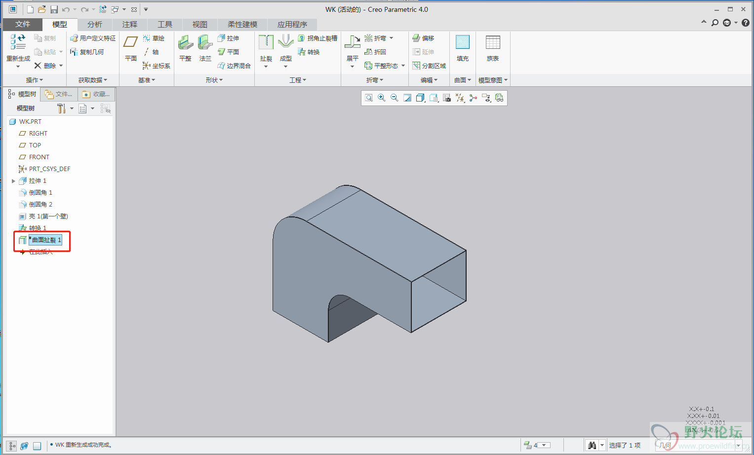Open the 平整形态 dropdown arrow
This screenshot has width=754, height=455.
pyautogui.click(x=403, y=66)
